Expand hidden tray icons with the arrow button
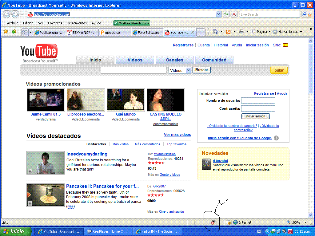 click(267, 231)
